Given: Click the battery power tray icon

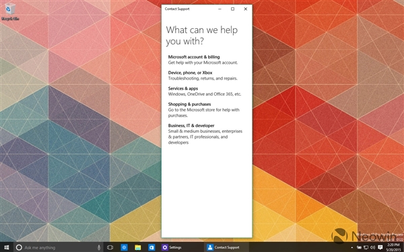Looking at the screenshot, I should tap(359, 247).
